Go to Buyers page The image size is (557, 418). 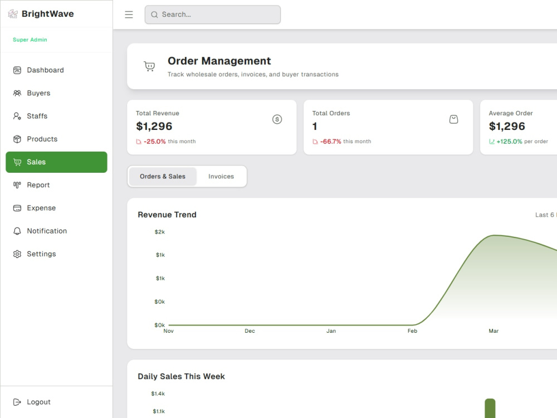(x=56, y=93)
